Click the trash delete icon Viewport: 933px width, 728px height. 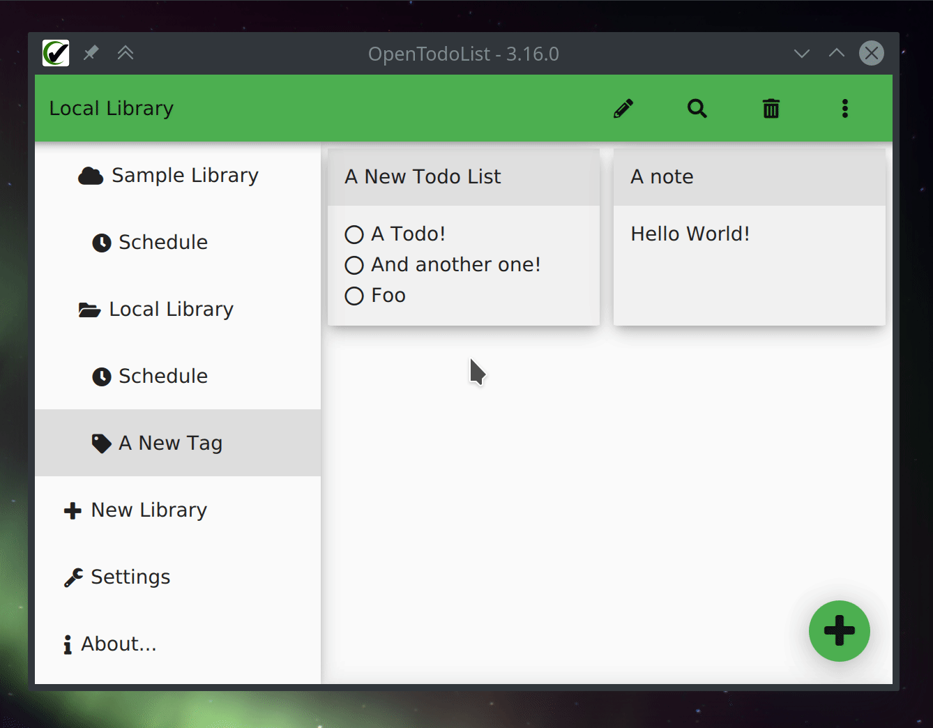[771, 109]
